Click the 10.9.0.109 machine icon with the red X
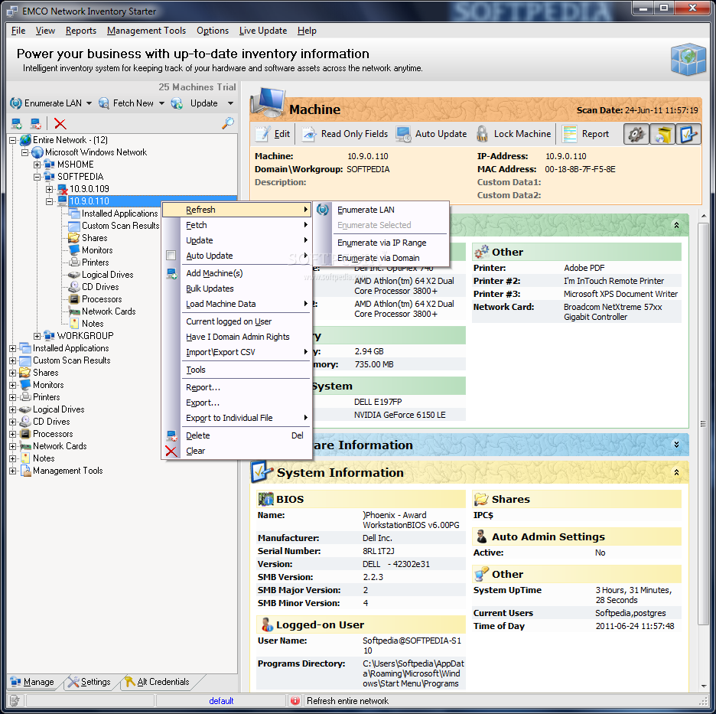Viewport: 716px width, 714px height. 63,189
